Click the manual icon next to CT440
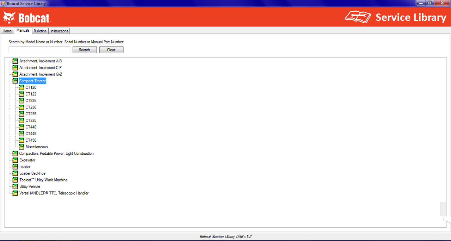The height and width of the screenshot is (241, 451). click(21, 127)
